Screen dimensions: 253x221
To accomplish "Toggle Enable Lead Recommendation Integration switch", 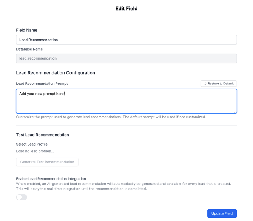I will tap(22, 197).
